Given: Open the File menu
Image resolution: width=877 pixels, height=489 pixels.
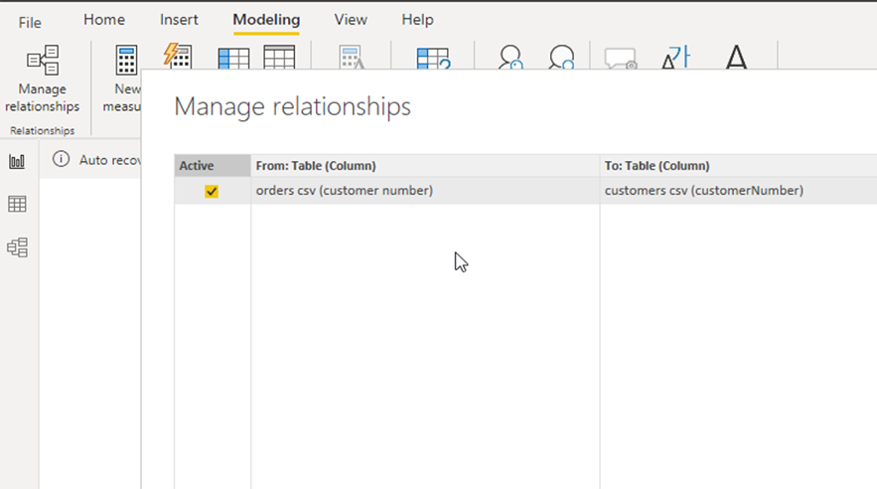Looking at the screenshot, I should click(x=30, y=23).
